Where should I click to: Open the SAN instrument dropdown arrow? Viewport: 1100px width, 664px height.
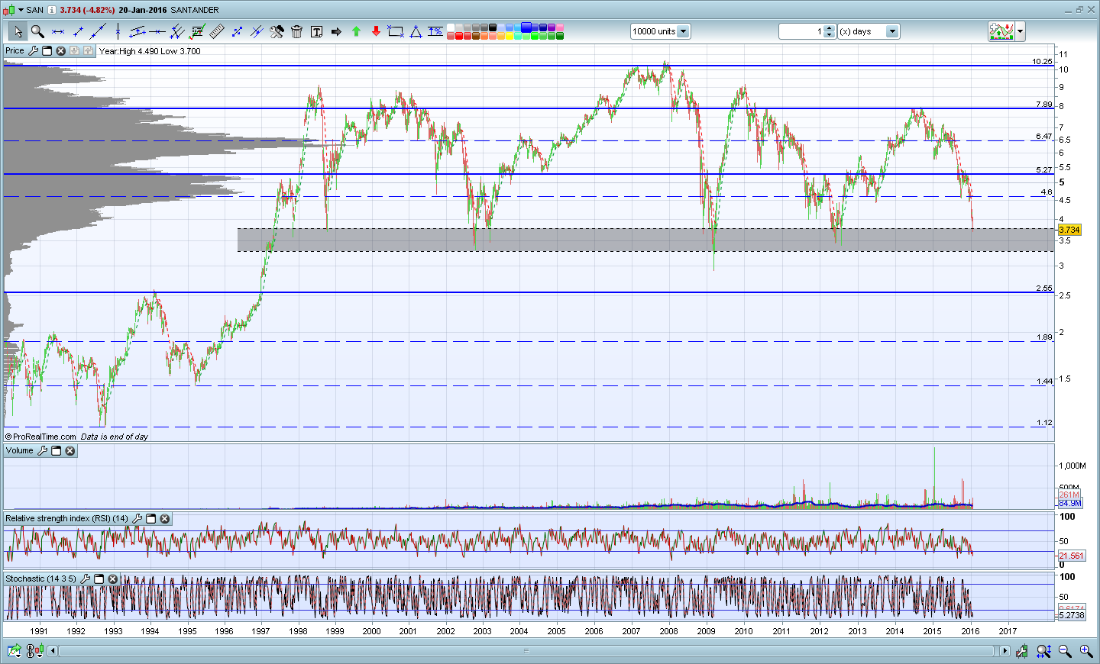[x=21, y=10]
